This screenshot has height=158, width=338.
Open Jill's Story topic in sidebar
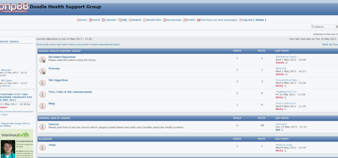click(x=6, y=81)
